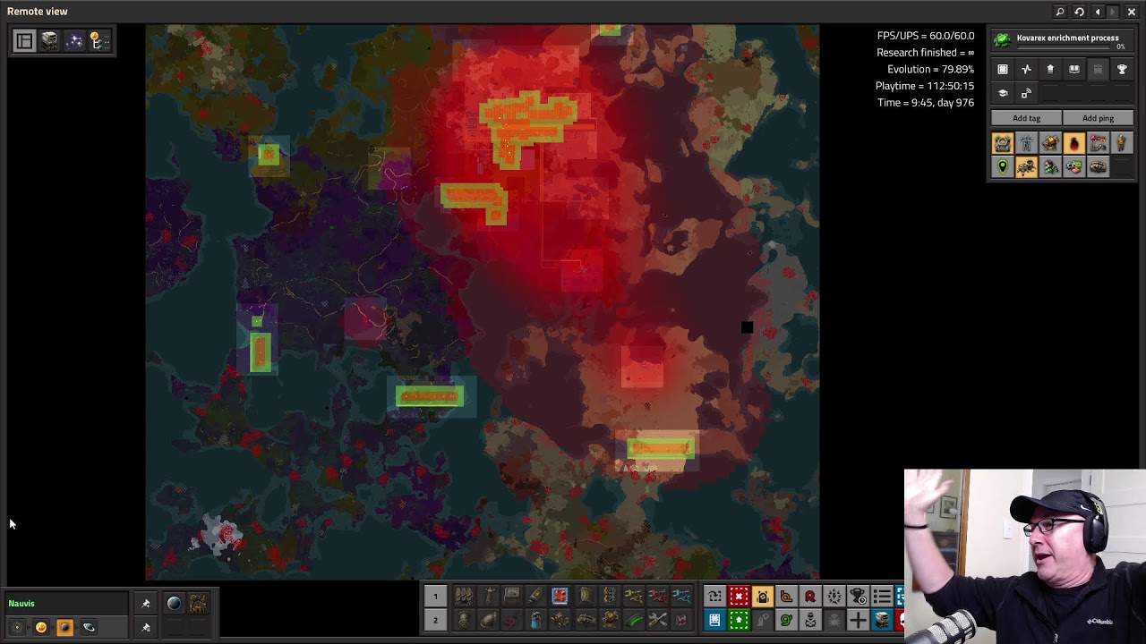Click the gray machine icon beside layout button

click(49, 40)
